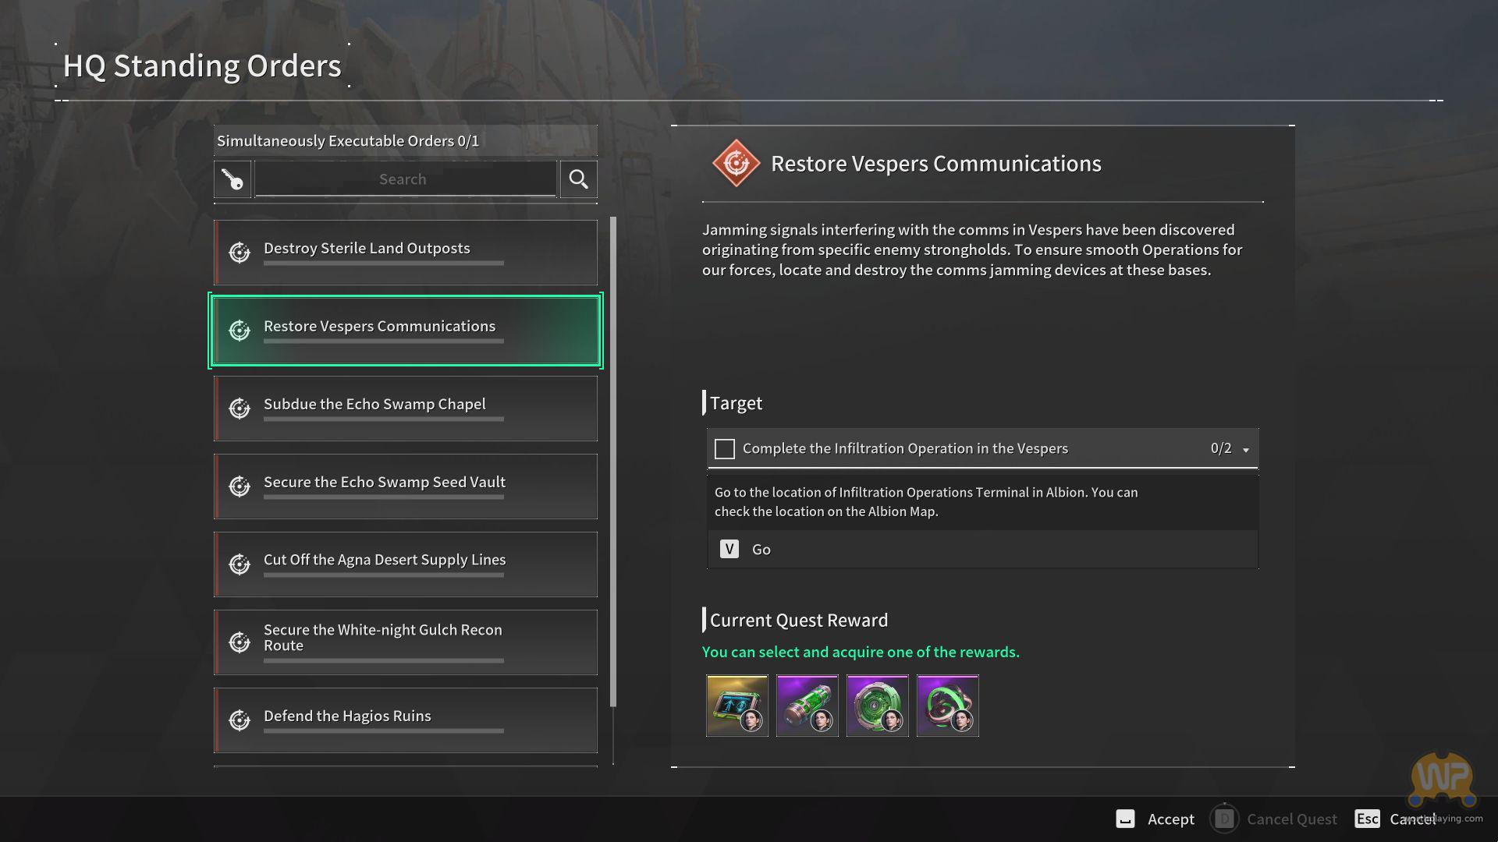Select the gold tablet reward item

[737, 706]
